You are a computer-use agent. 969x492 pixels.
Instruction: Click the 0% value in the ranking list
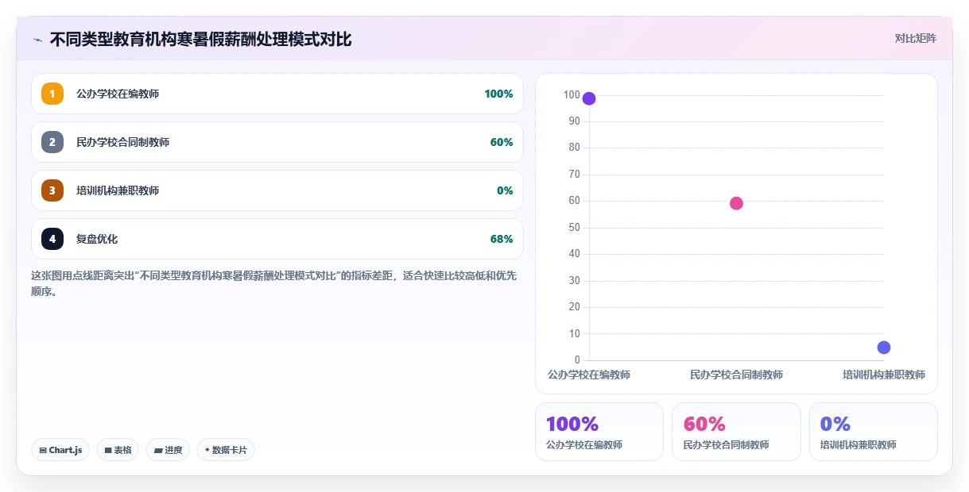point(505,190)
